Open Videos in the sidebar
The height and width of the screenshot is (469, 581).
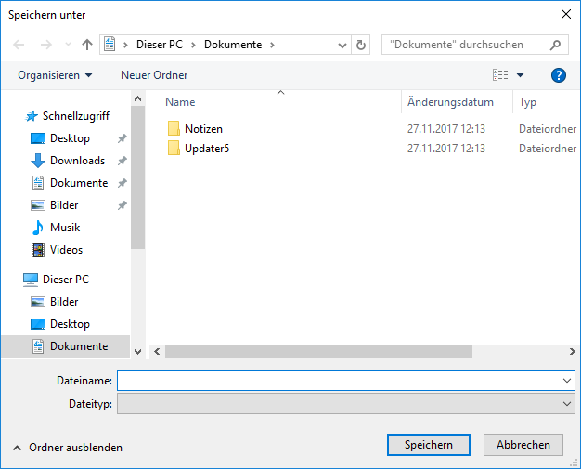click(x=66, y=250)
